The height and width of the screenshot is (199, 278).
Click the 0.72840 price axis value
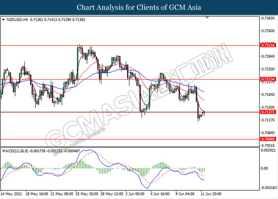[268, 57]
